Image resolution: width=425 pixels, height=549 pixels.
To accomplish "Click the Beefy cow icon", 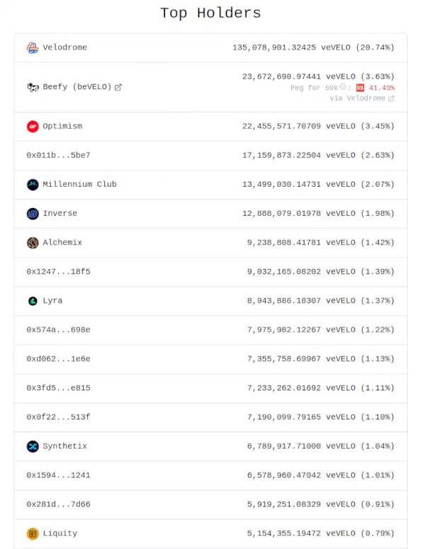I will 33,87.
